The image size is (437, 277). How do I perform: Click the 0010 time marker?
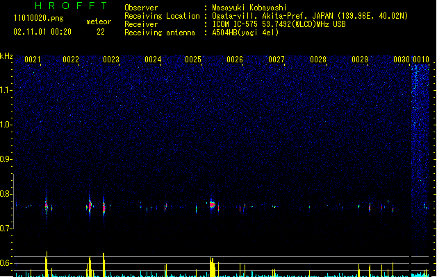[421, 60]
